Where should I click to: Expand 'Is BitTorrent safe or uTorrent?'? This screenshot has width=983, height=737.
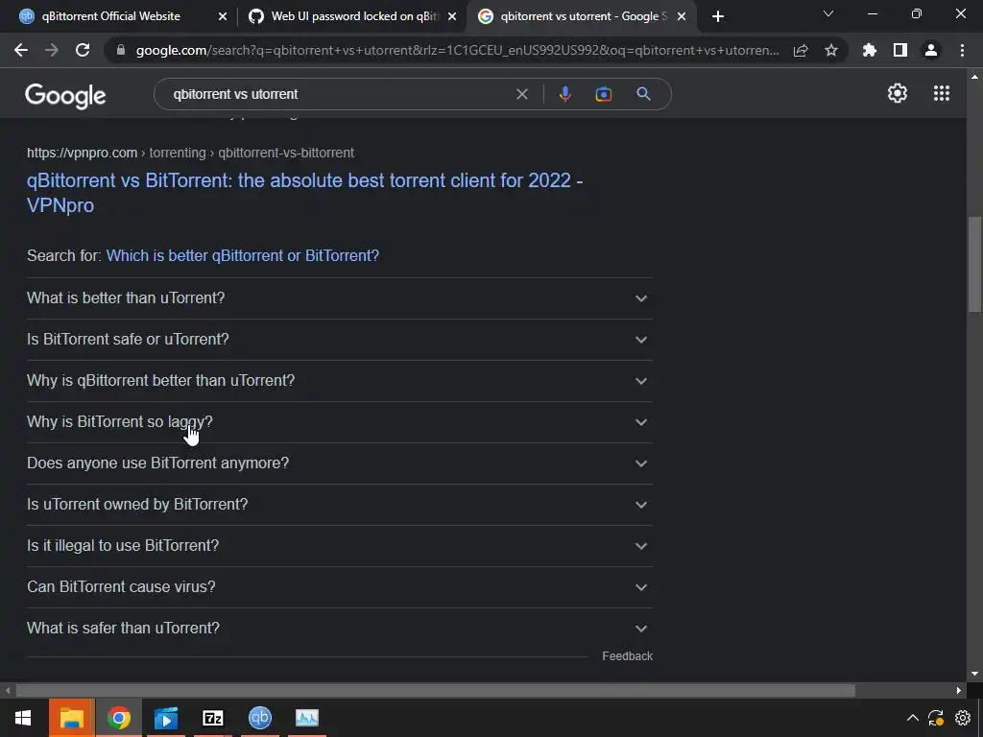[x=340, y=340]
